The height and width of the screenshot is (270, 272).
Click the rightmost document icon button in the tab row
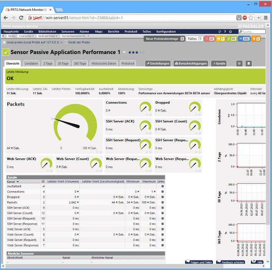pos(248,63)
